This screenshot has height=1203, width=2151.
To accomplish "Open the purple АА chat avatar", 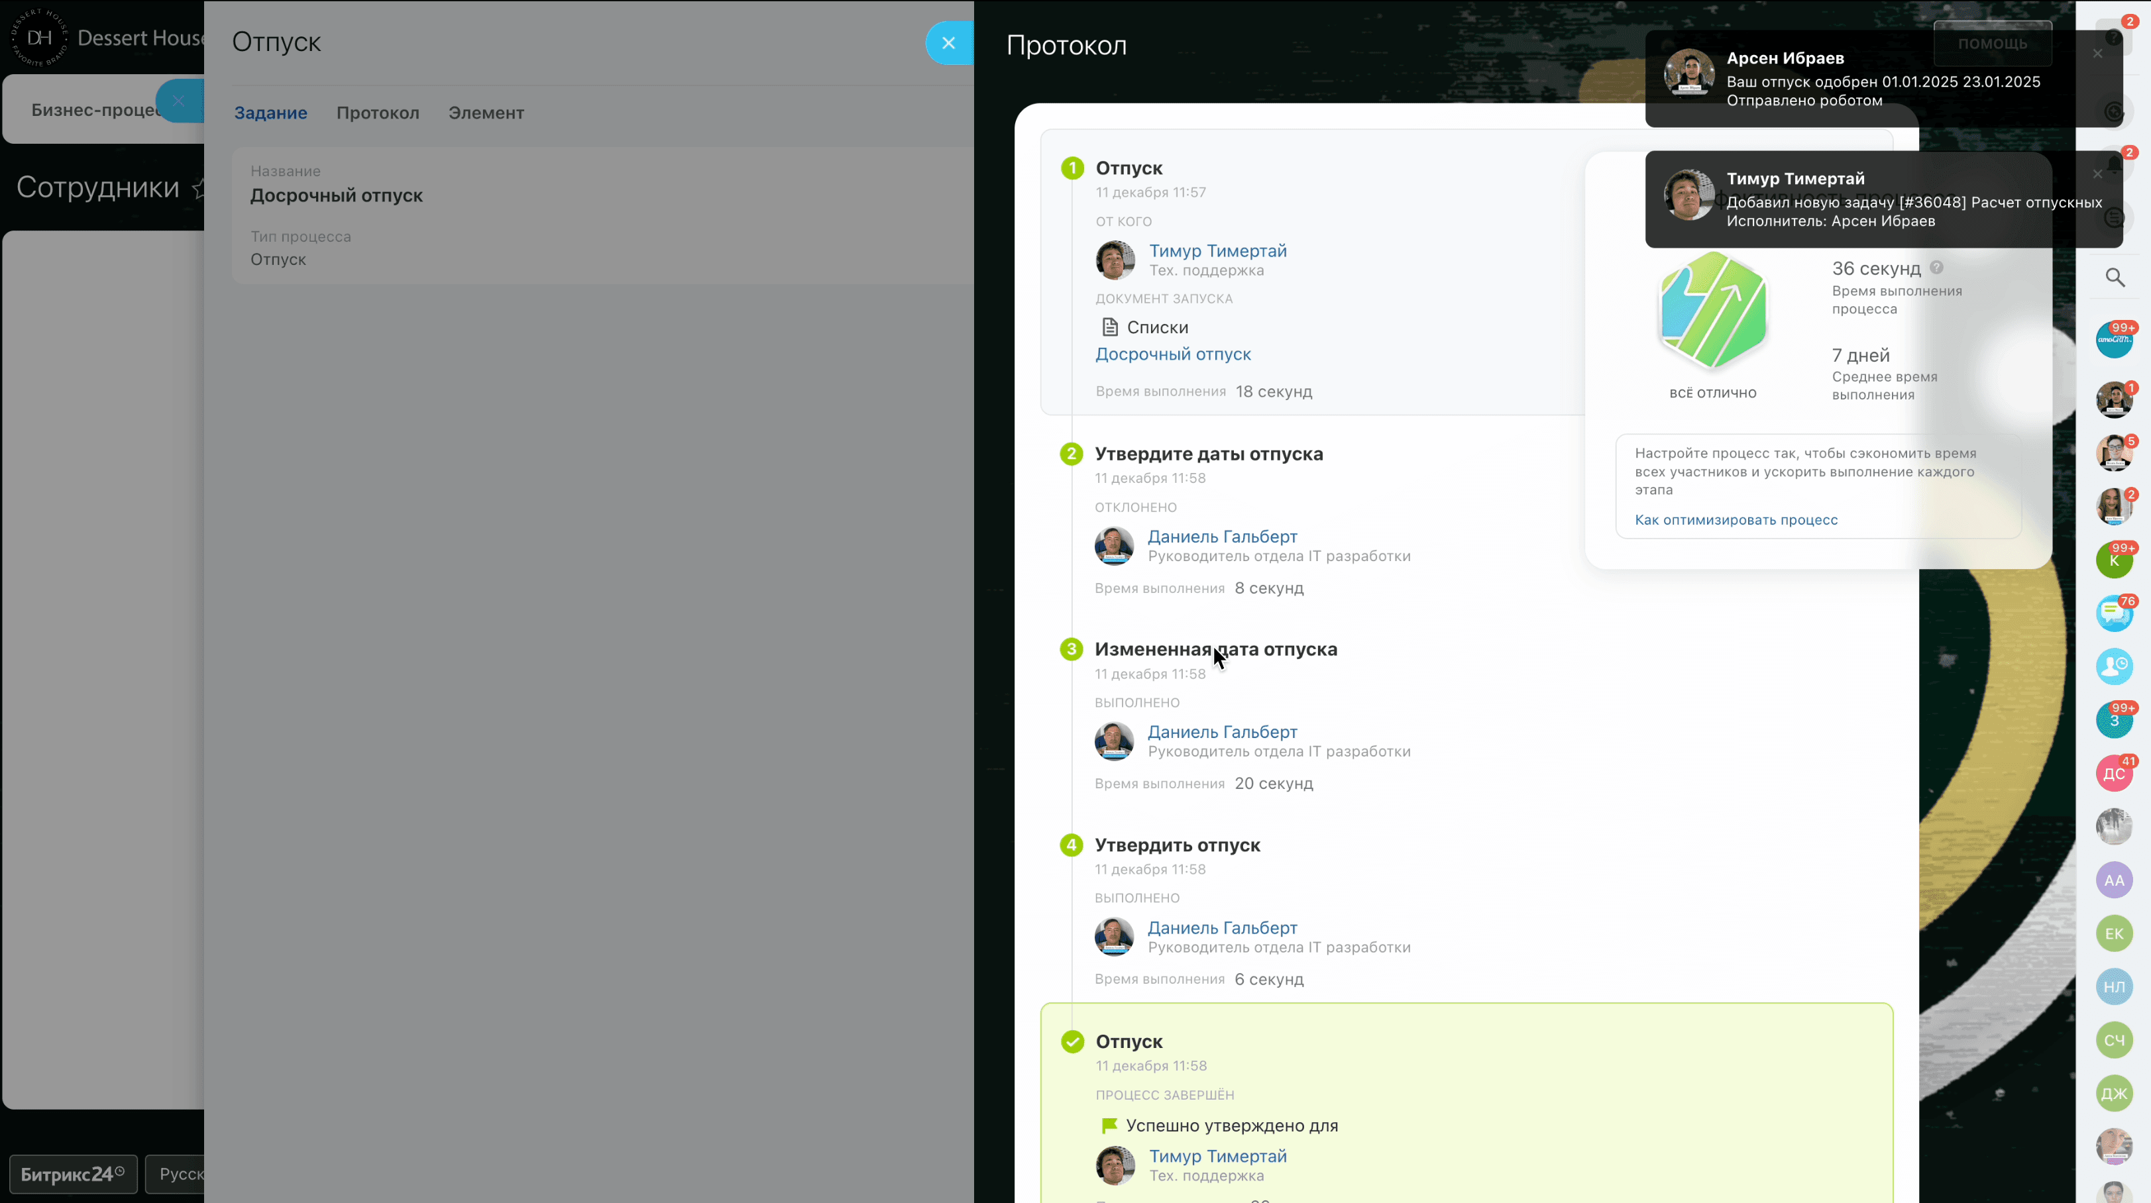I will click(2115, 880).
